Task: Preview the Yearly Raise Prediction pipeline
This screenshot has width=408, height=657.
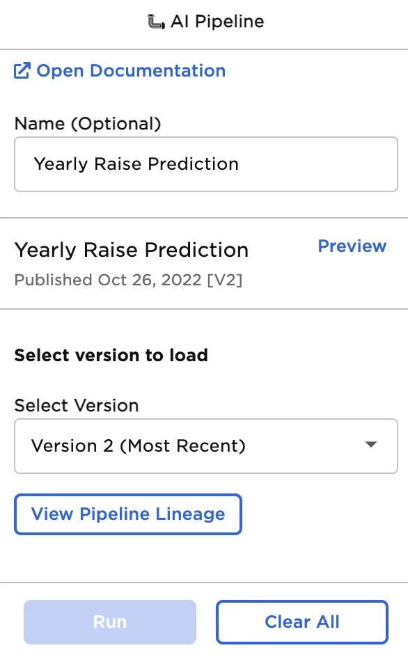Action: coord(352,246)
